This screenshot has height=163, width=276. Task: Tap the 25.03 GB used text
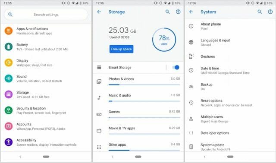122,30
